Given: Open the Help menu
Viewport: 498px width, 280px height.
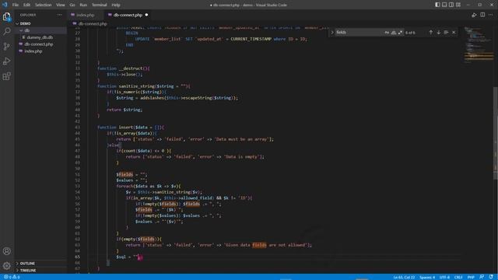Looking at the screenshot, I should [116, 5].
